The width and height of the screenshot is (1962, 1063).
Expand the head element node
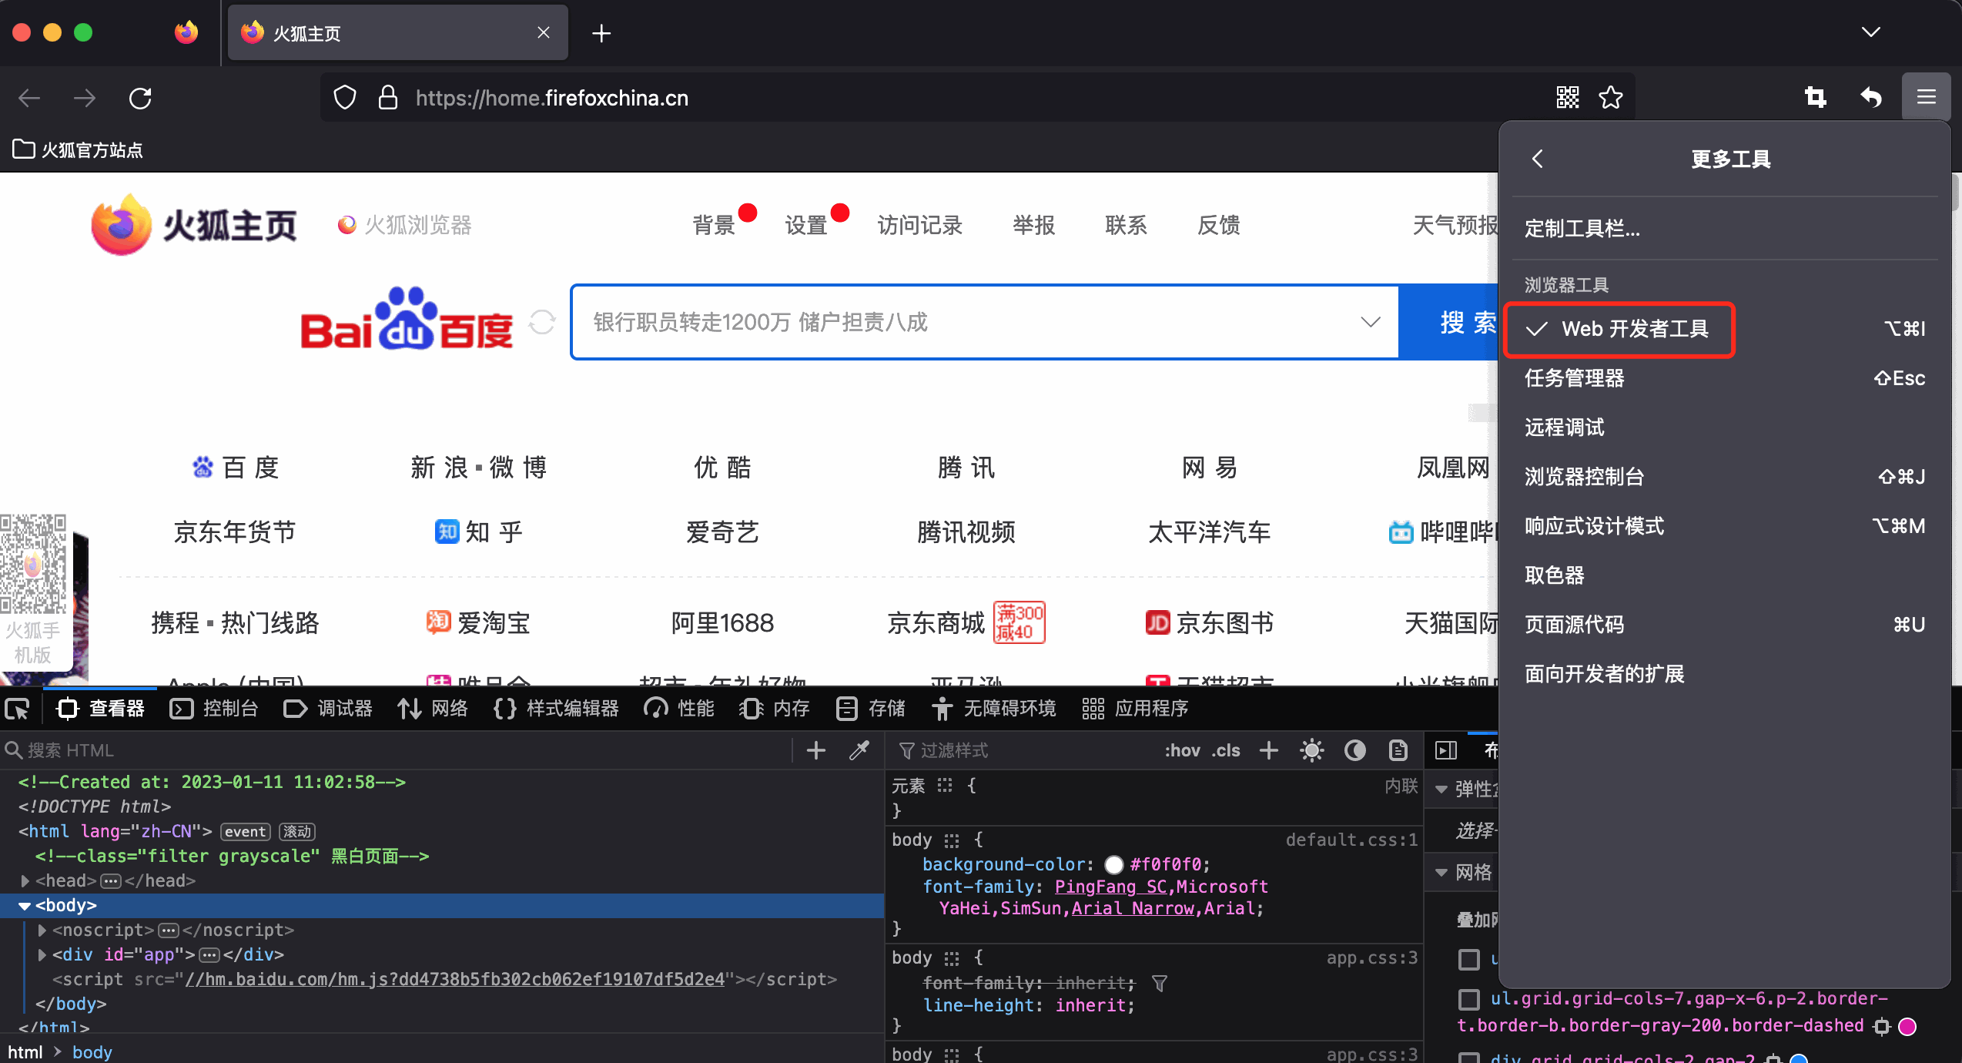[x=25, y=880]
